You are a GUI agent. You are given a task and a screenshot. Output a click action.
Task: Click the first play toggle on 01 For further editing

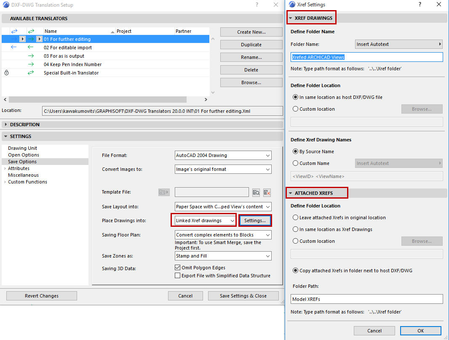click(x=23, y=39)
